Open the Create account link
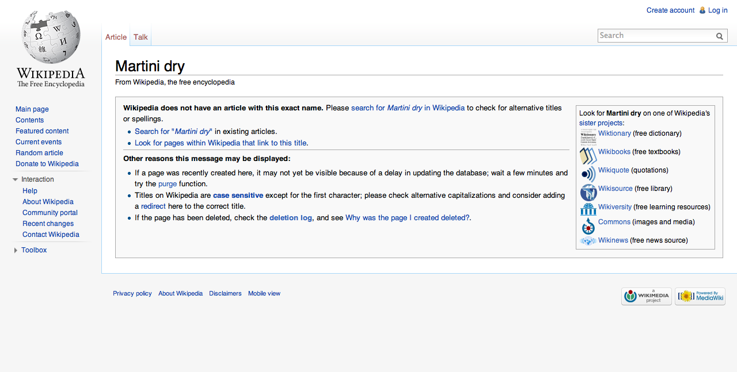Screen dimensions: 737x372 (670, 10)
